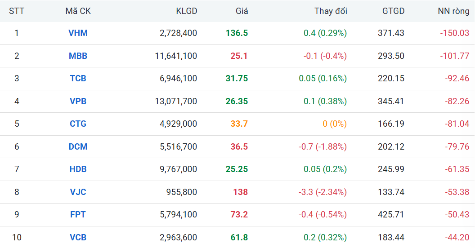Open the VJC stock ticker link
The image size is (475, 248).
[78, 192]
